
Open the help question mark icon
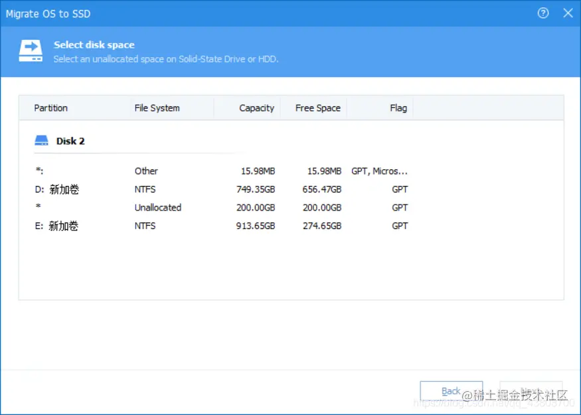pos(543,13)
